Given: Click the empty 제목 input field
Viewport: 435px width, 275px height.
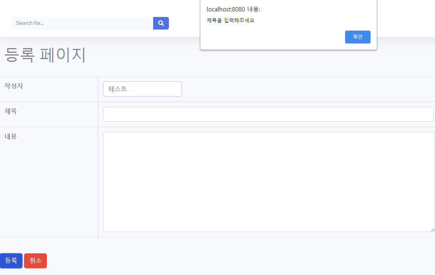Looking at the screenshot, I should 268,114.
